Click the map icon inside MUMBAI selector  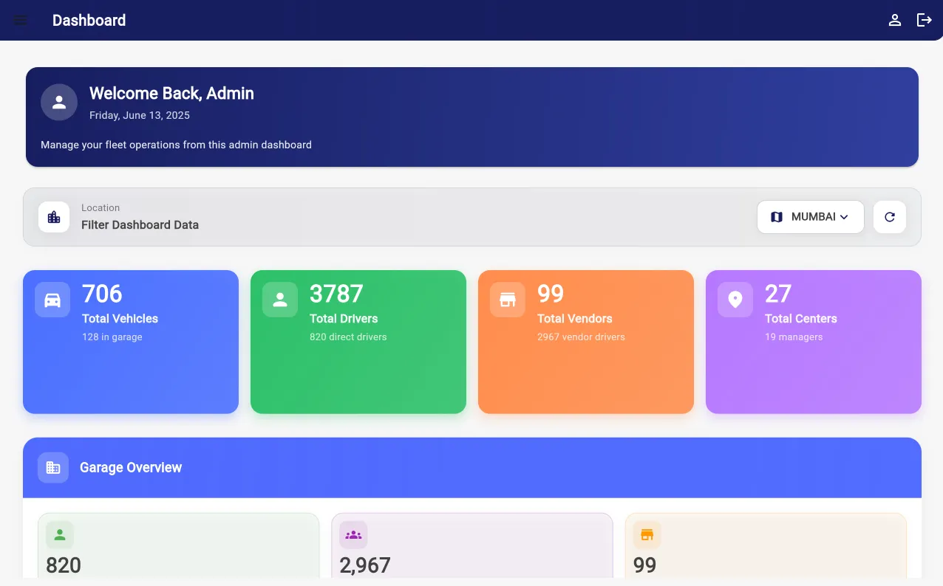coord(777,217)
